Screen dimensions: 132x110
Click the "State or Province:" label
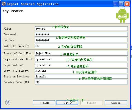click(17, 76)
